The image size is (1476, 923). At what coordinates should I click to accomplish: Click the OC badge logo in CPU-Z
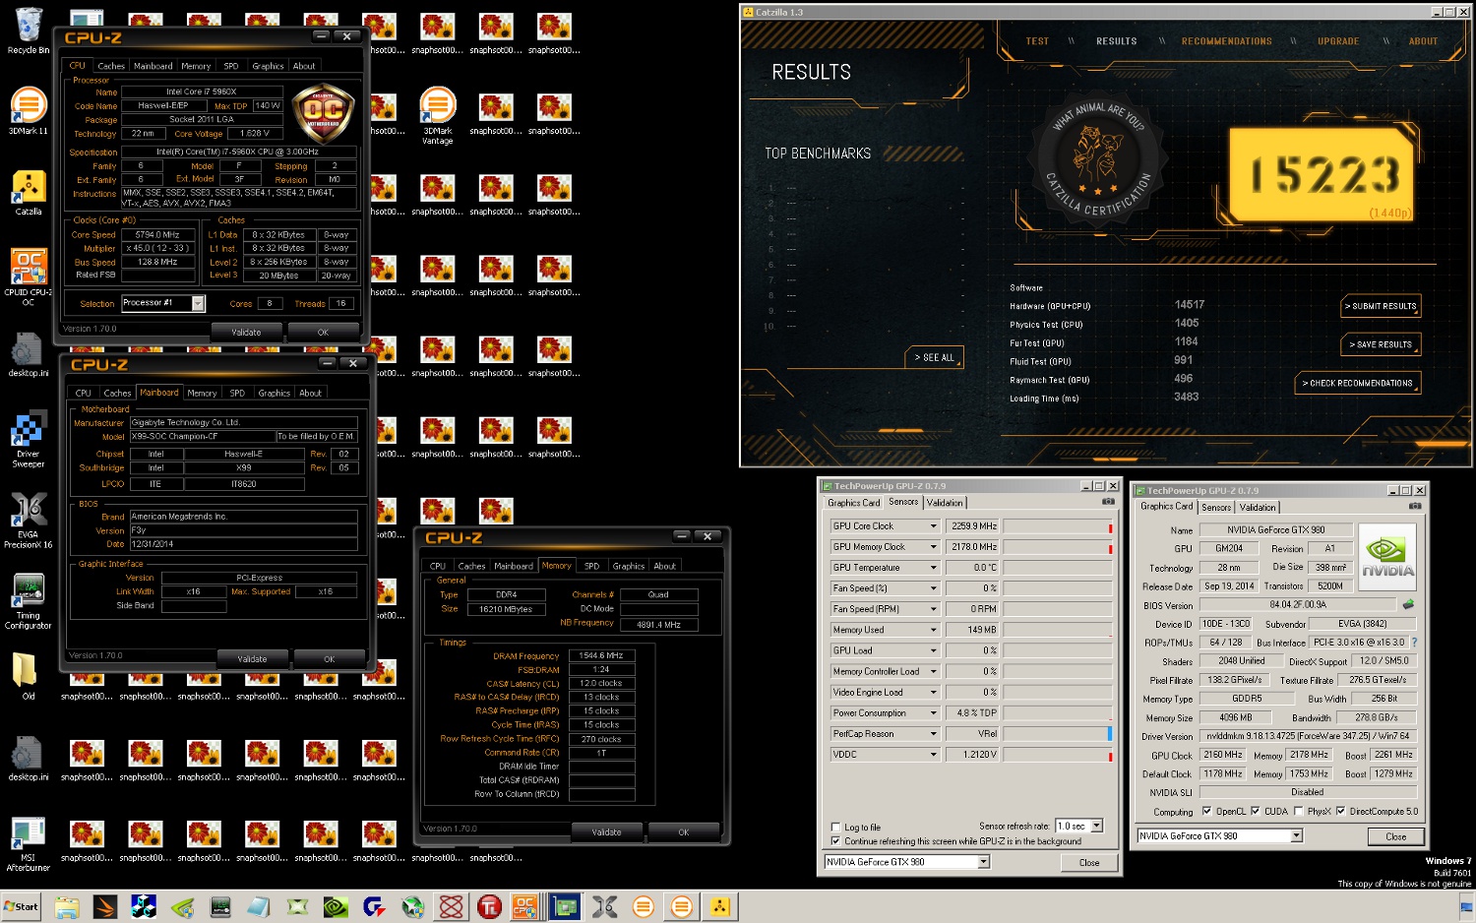[323, 112]
